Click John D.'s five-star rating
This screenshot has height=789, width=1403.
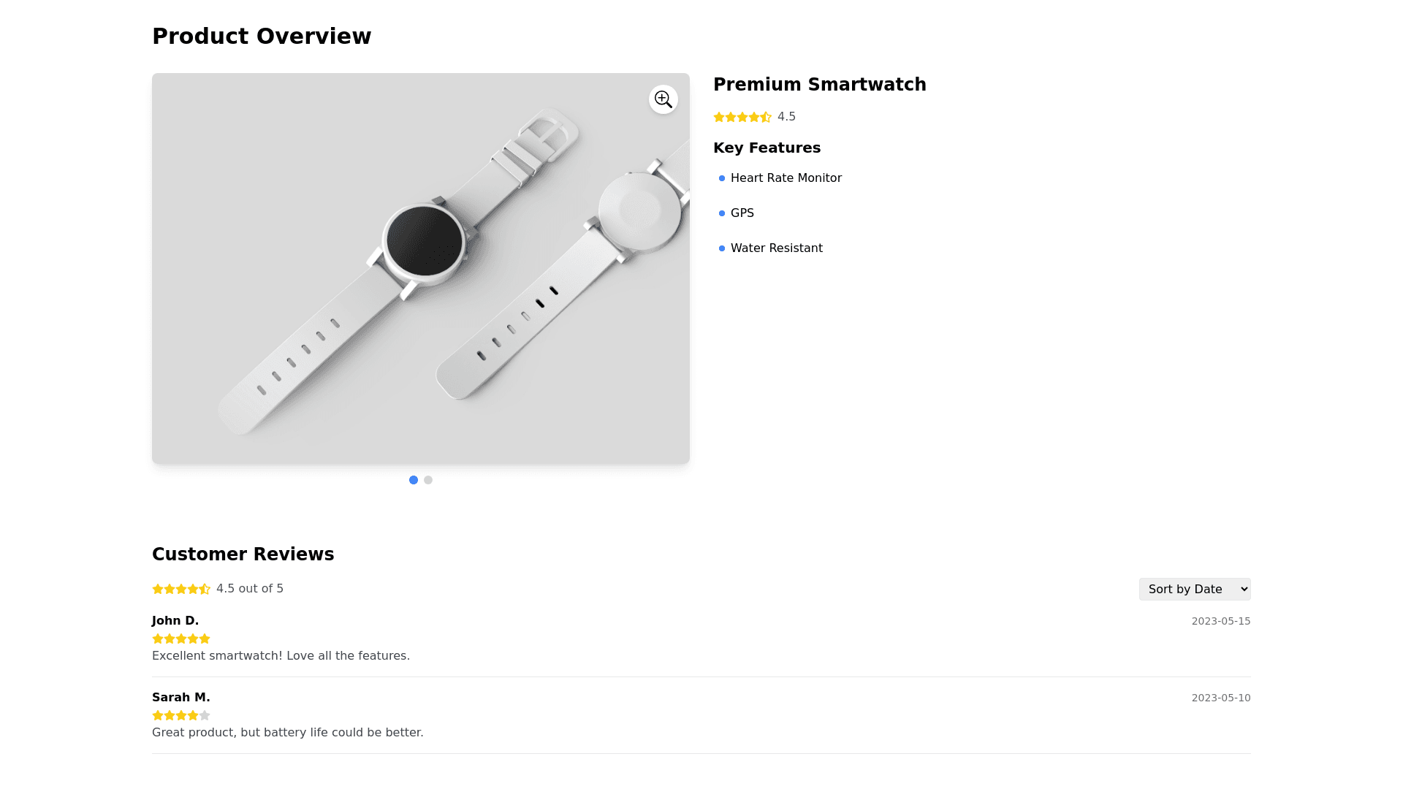click(x=181, y=639)
